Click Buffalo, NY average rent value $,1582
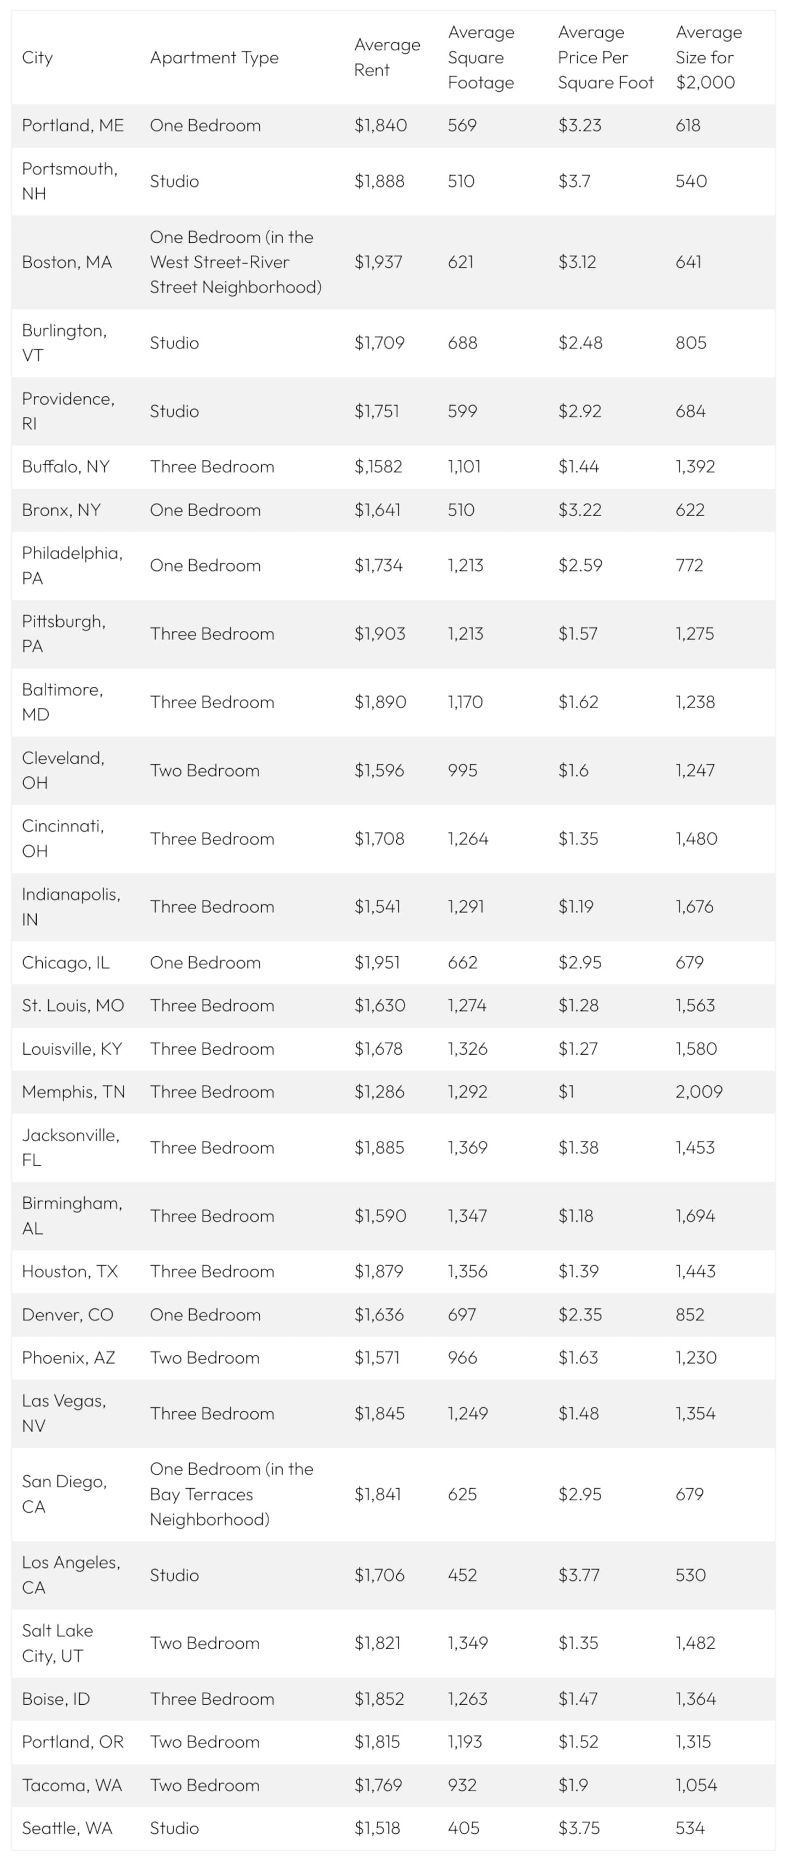This screenshot has height=1860, width=787. [378, 467]
